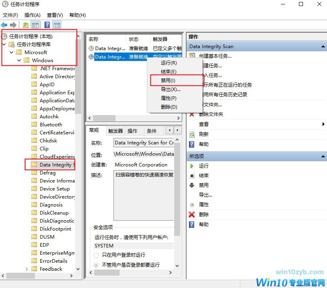Click the red Delete X icon under 所选项
327x288 pixels.
click(192, 215)
